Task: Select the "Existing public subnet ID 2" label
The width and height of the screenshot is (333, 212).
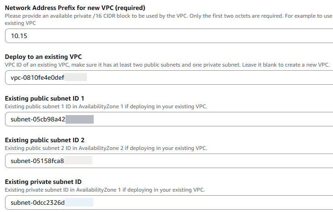Action: pos(45,140)
